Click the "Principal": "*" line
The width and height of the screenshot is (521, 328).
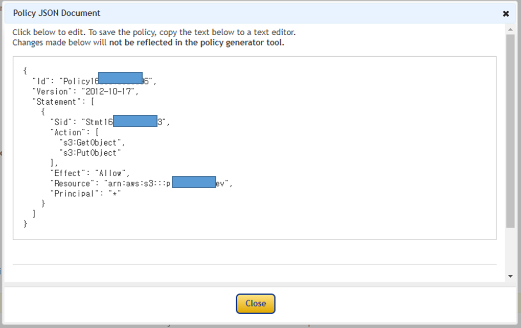coord(85,194)
